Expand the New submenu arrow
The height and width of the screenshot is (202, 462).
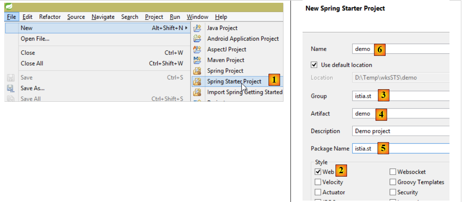pyautogui.click(x=187, y=28)
